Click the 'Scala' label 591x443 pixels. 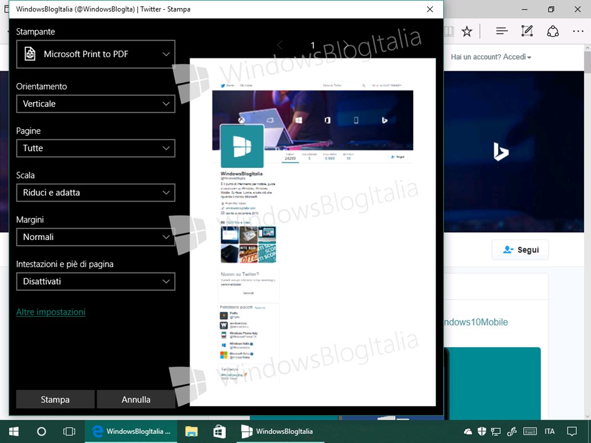point(25,175)
